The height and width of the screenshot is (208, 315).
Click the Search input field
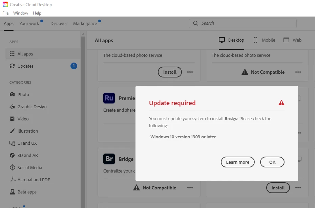243,23
